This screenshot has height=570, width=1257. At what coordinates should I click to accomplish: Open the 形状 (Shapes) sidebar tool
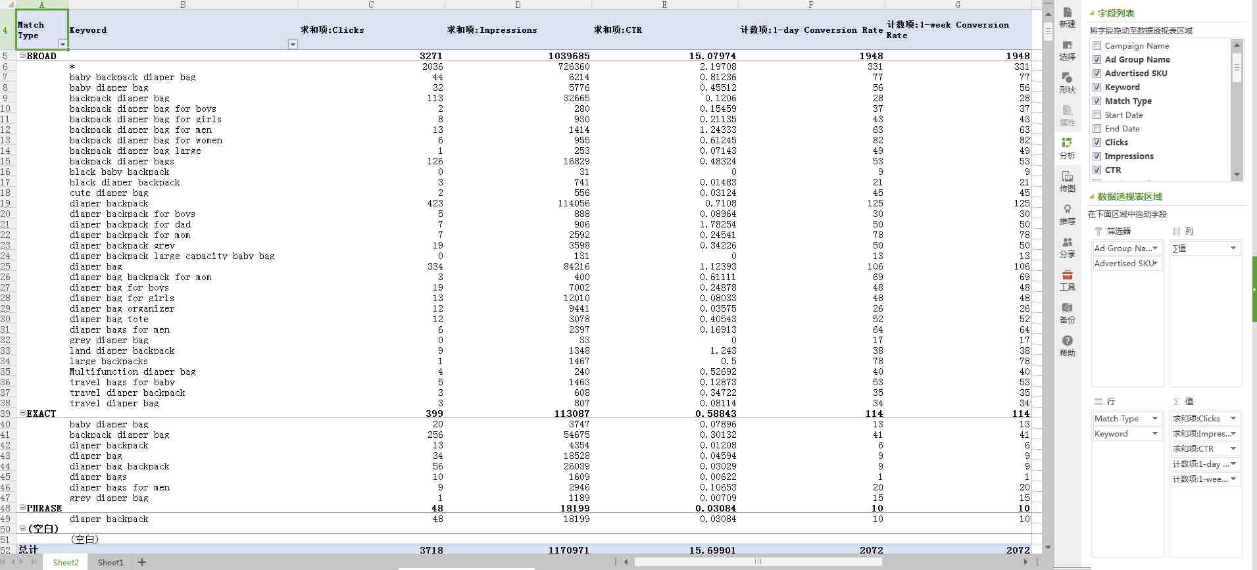pyautogui.click(x=1067, y=83)
